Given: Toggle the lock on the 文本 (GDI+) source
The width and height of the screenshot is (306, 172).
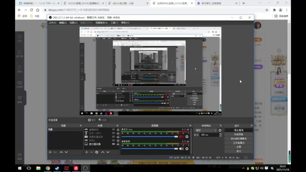Looking at the screenshot, I should tap(118, 133).
